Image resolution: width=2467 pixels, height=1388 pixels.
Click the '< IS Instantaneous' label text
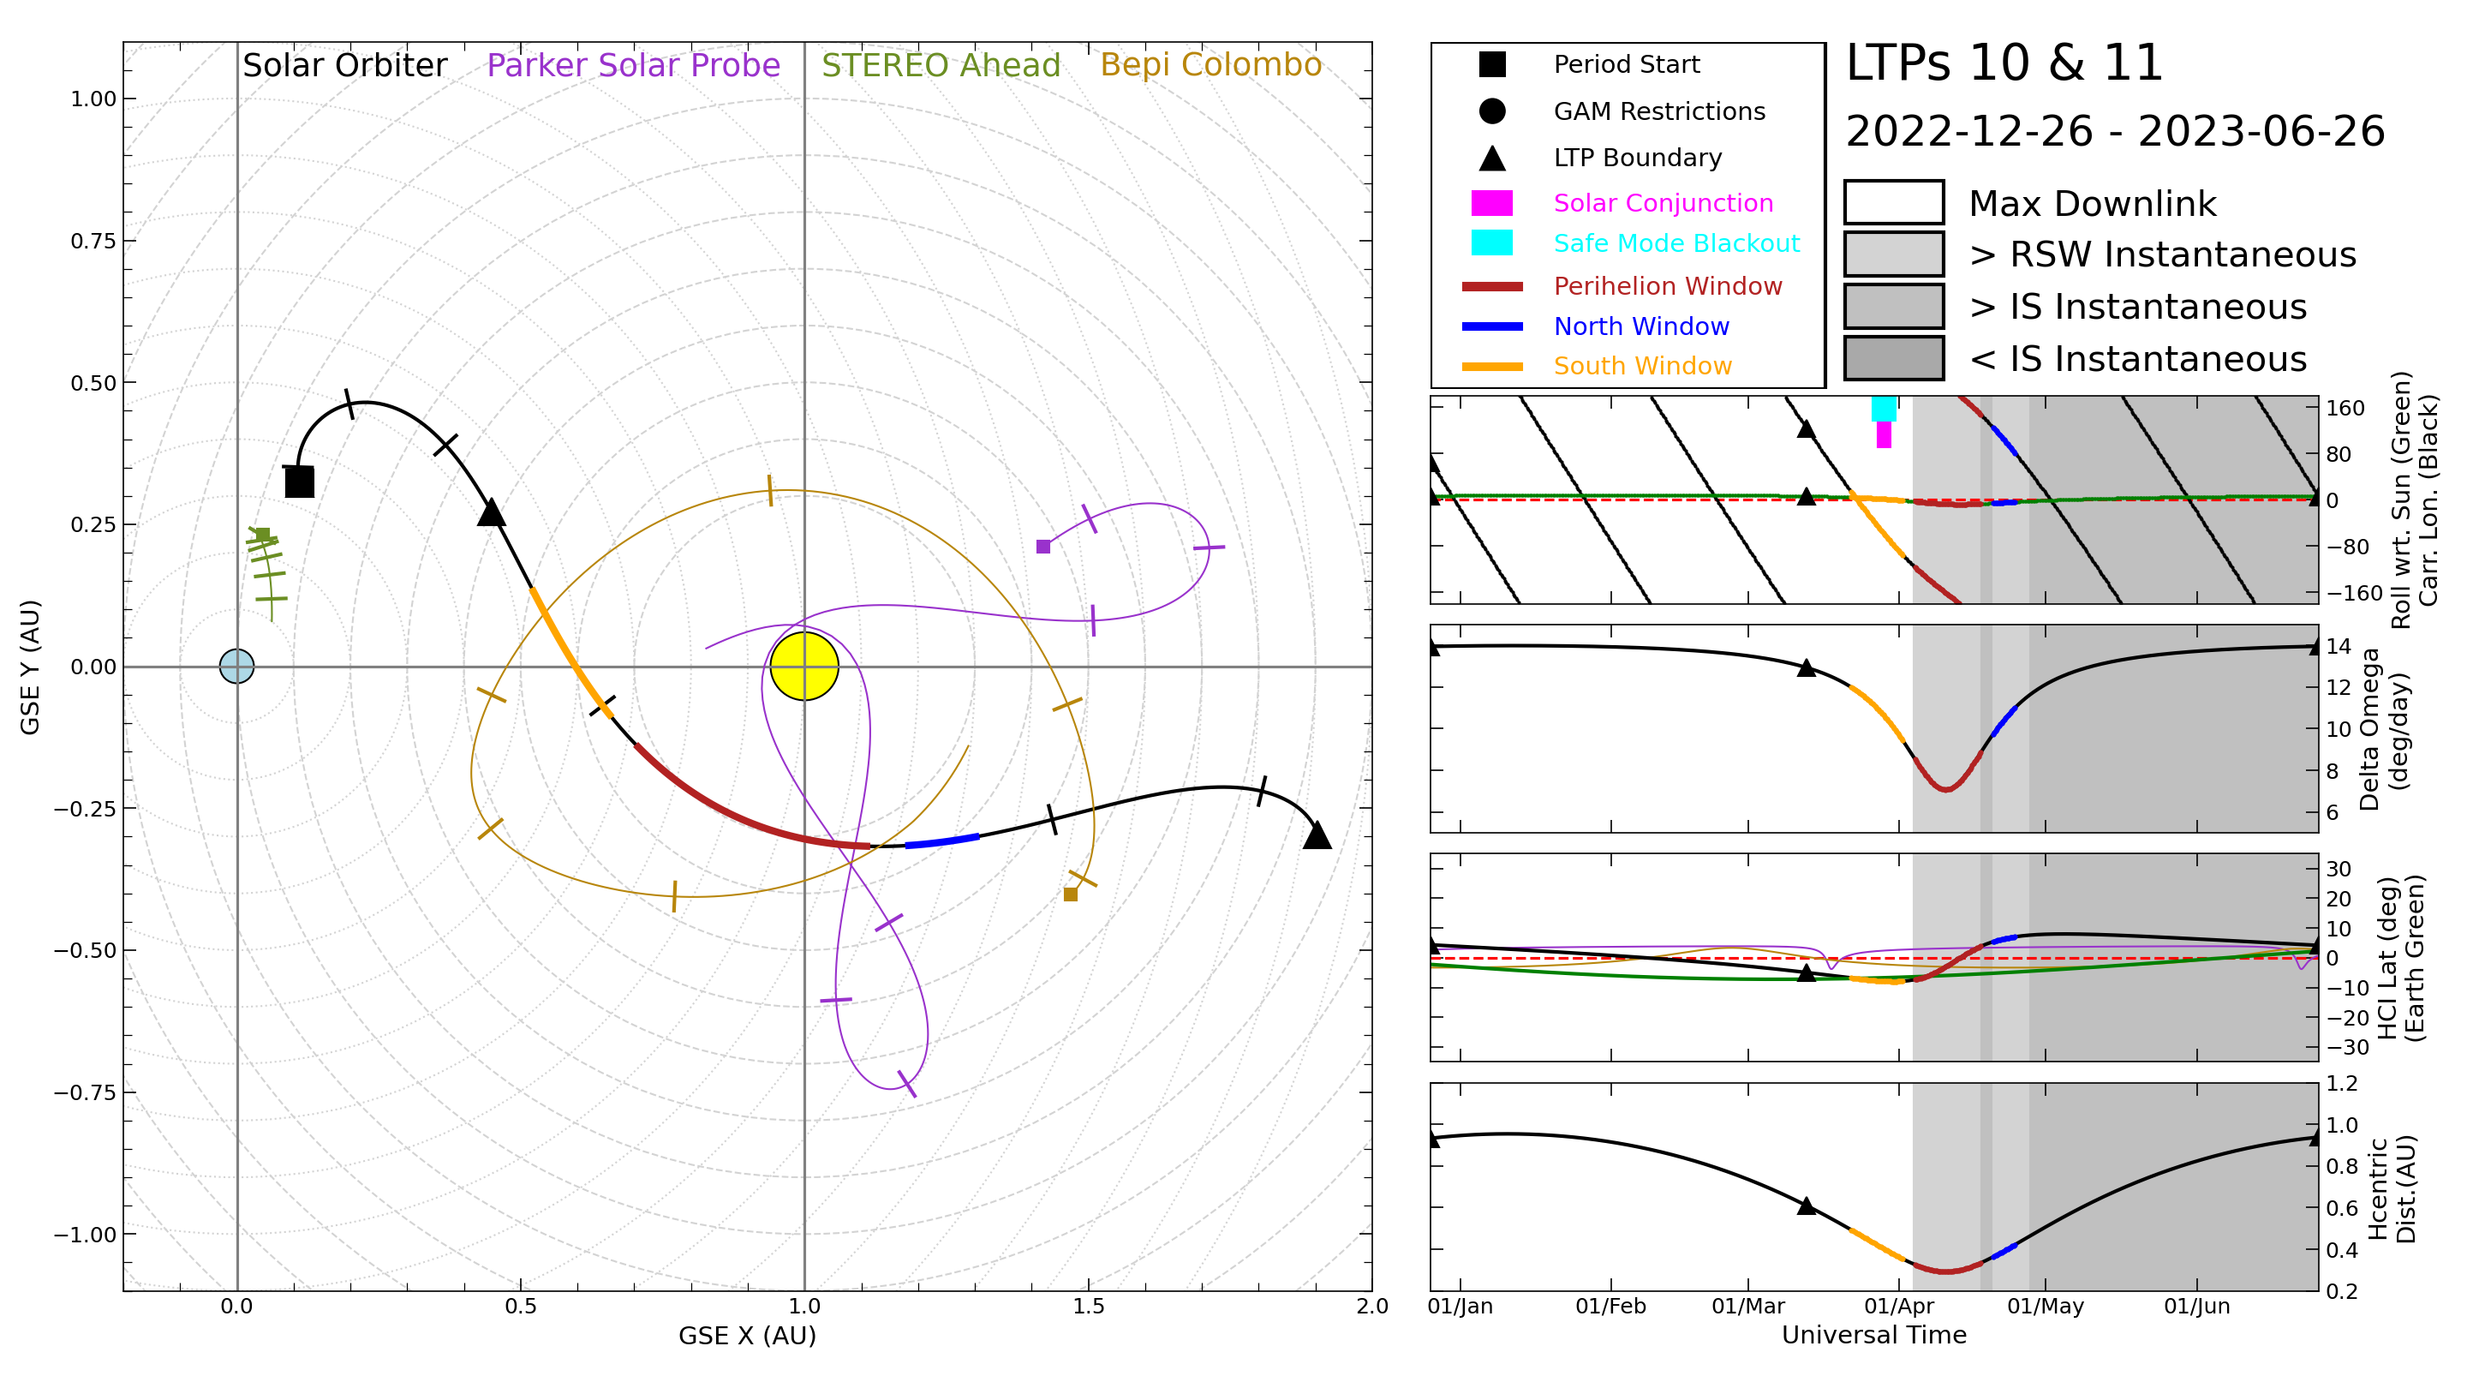click(2137, 359)
